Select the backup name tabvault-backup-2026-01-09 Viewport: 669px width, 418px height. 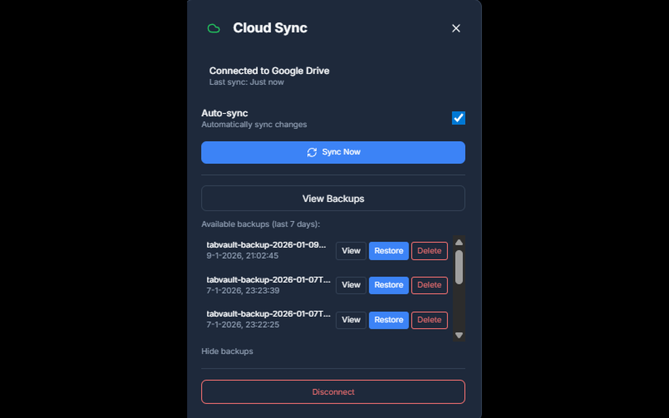pyautogui.click(x=267, y=246)
